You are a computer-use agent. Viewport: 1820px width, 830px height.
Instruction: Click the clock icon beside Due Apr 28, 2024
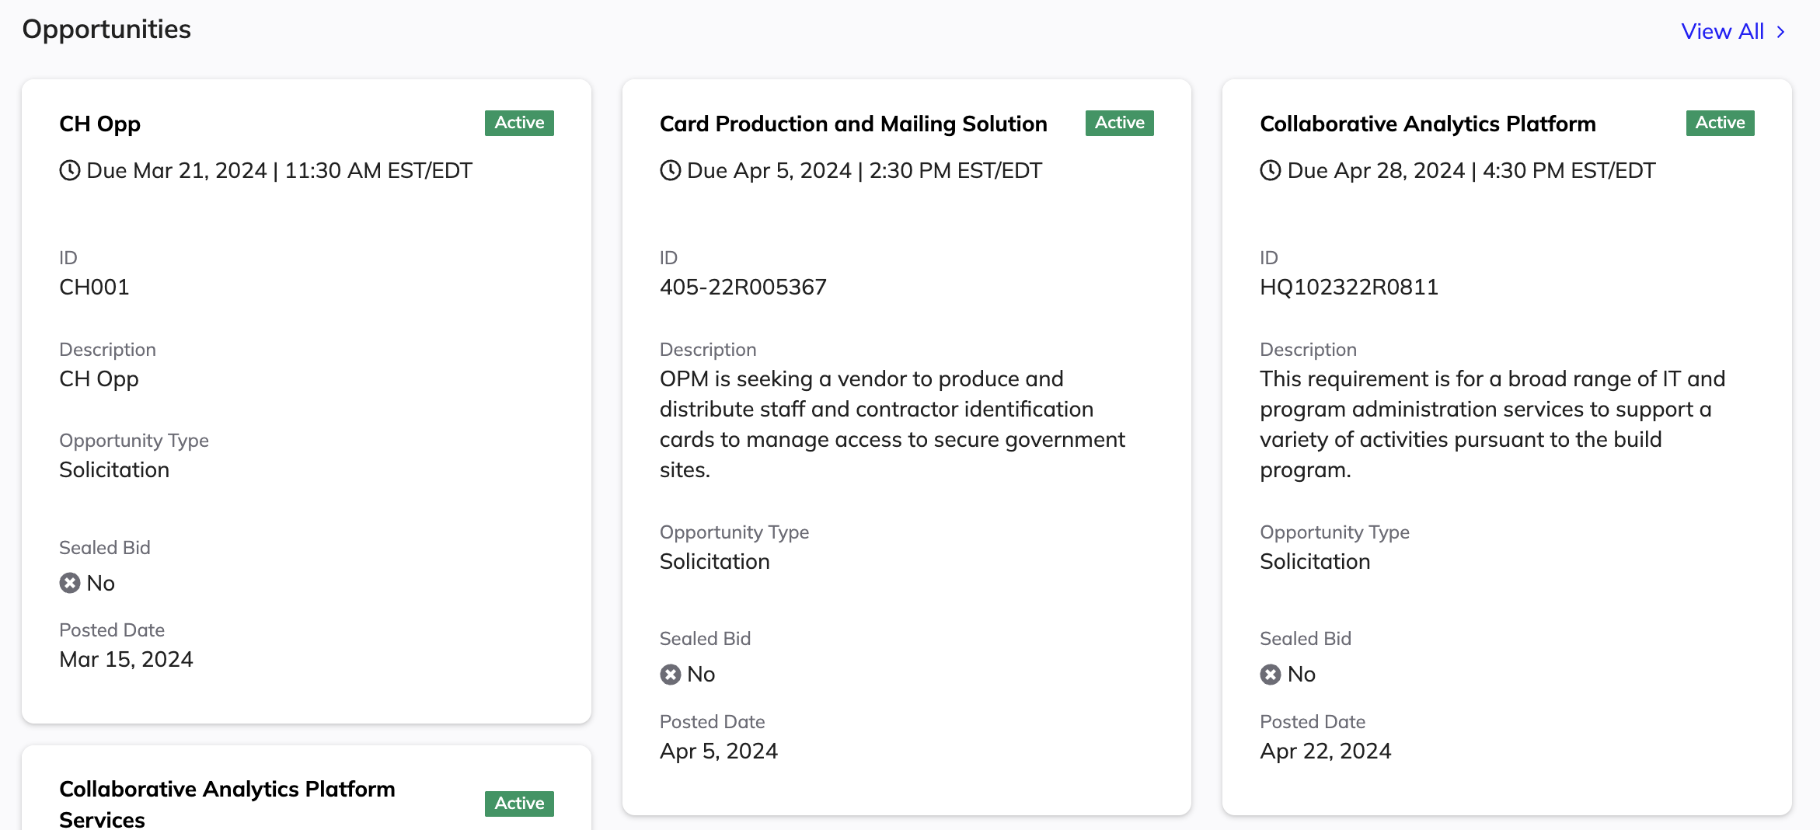click(1271, 170)
